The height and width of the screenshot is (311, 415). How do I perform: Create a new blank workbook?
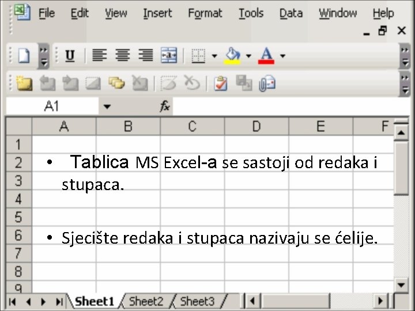tap(24, 55)
